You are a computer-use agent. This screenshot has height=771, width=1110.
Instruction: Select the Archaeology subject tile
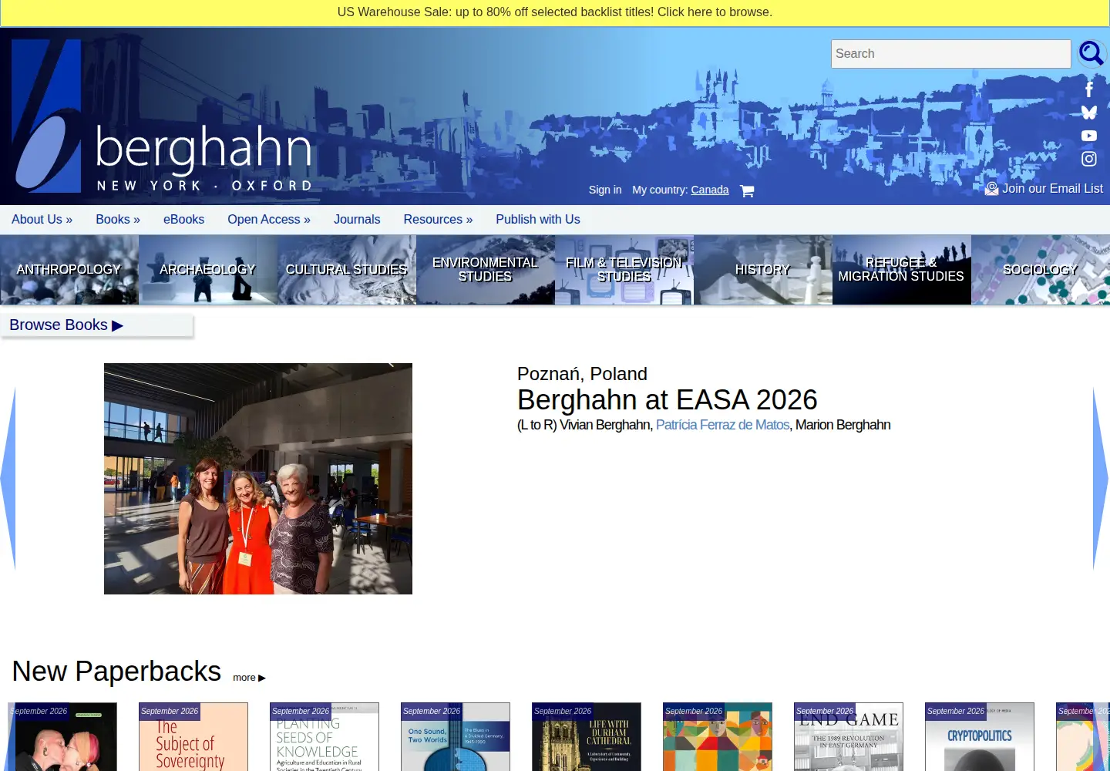click(208, 270)
